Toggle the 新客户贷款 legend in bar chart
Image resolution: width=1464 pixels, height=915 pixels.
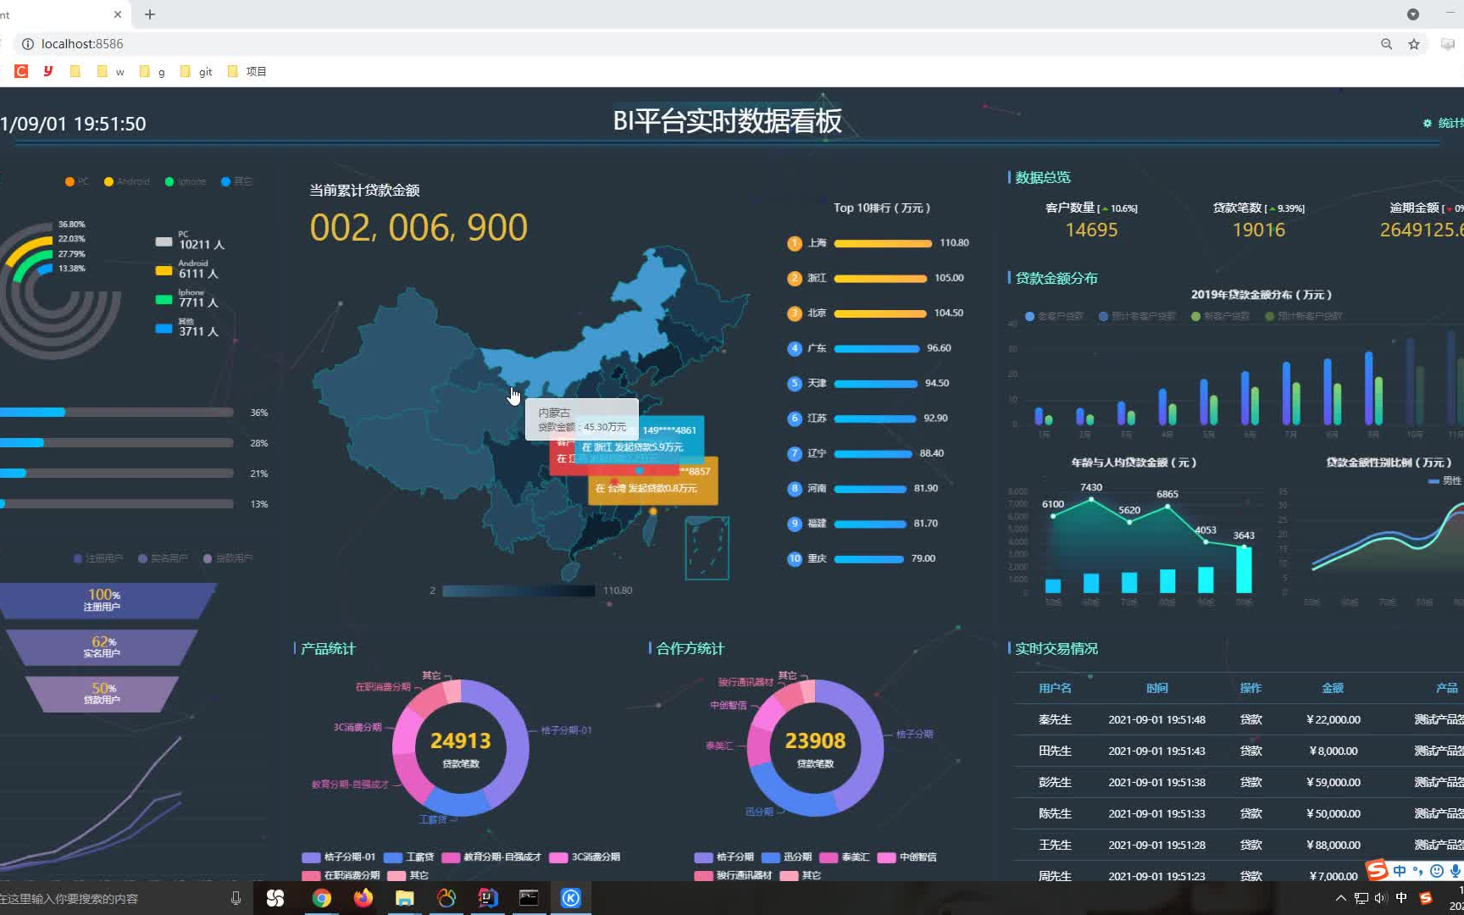pos(1220,316)
